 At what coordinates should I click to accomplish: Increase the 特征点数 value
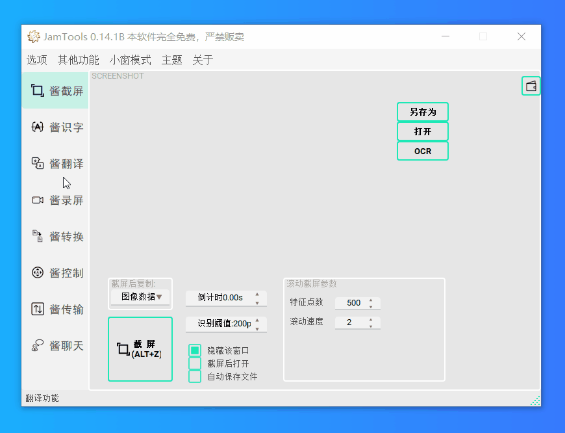(371, 300)
